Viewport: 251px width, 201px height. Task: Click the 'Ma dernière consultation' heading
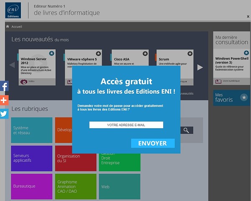(x=231, y=40)
